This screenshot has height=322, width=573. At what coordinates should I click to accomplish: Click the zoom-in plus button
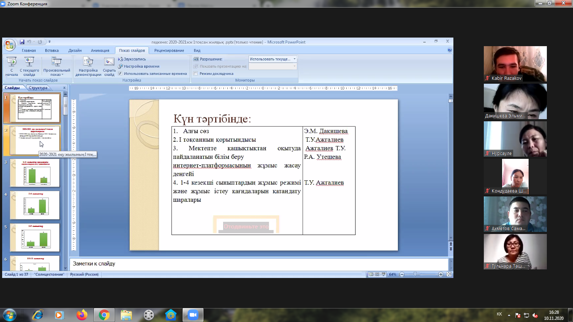[x=440, y=274]
